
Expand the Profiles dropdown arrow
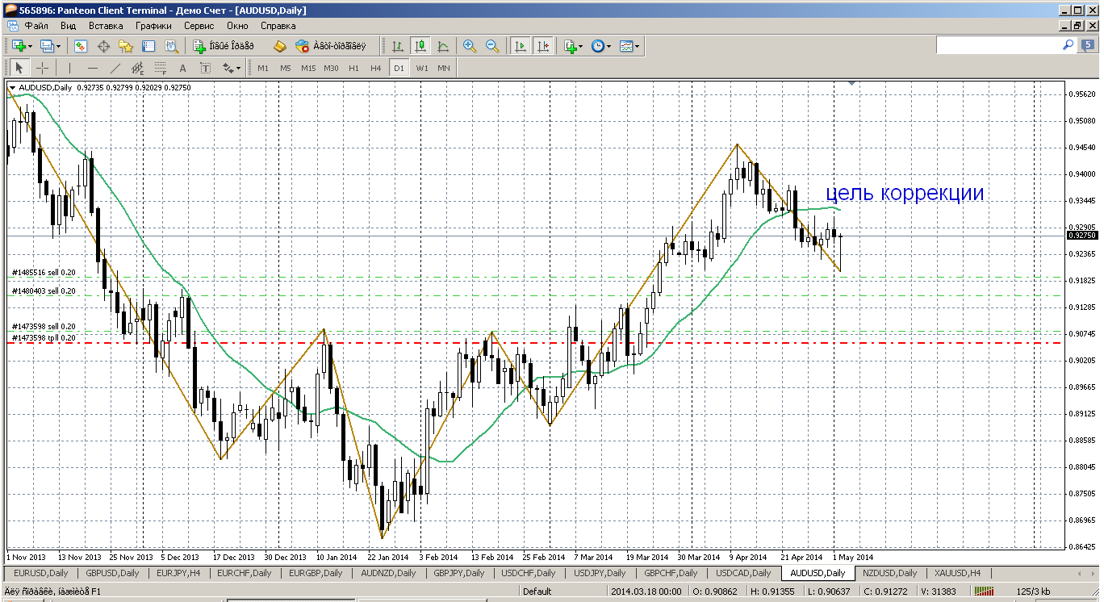pyautogui.click(x=58, y=46)
